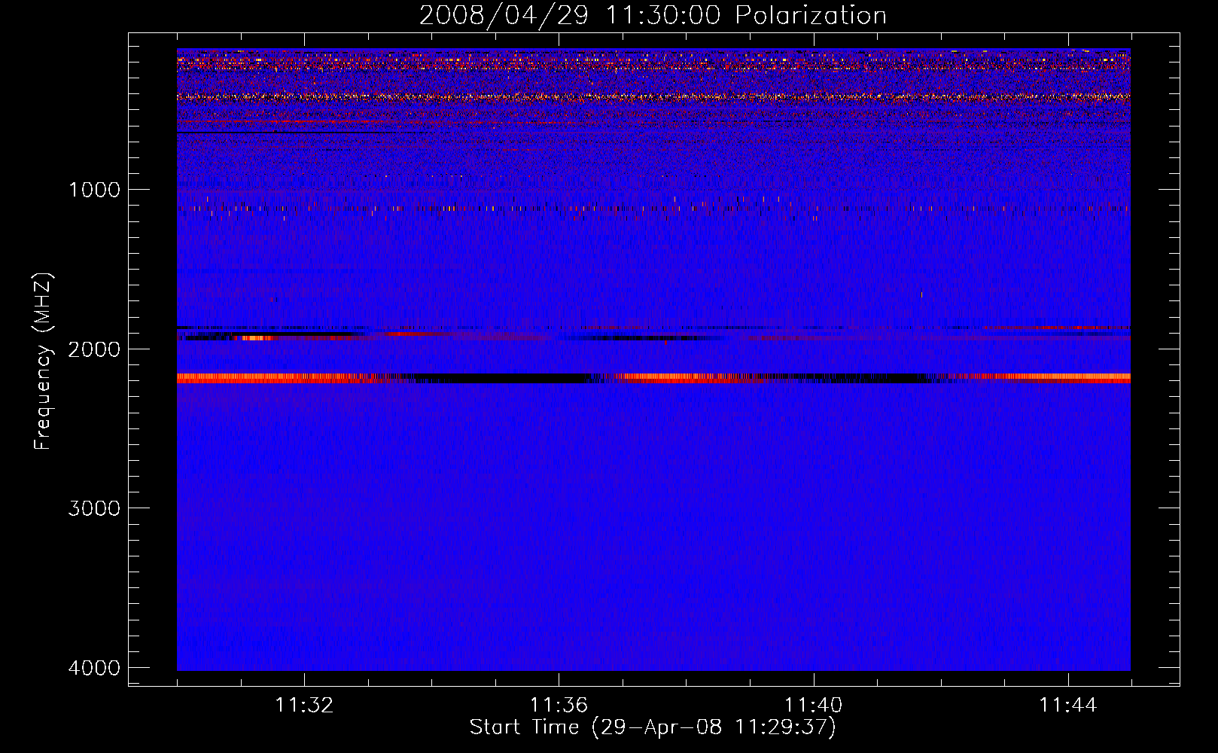Click the 'Start Time (29-Apr-08 11:29:37)' x-axis label

click(653, 727)
